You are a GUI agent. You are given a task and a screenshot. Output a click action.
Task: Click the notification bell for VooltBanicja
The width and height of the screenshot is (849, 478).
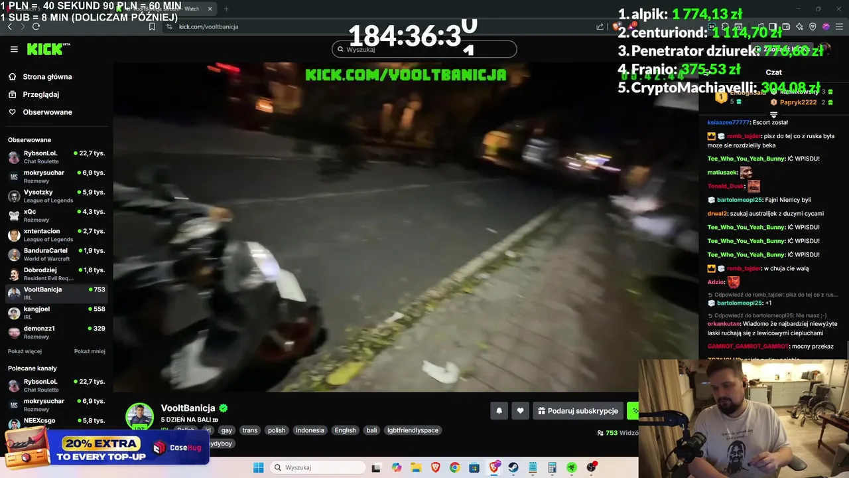coord(499,411)
